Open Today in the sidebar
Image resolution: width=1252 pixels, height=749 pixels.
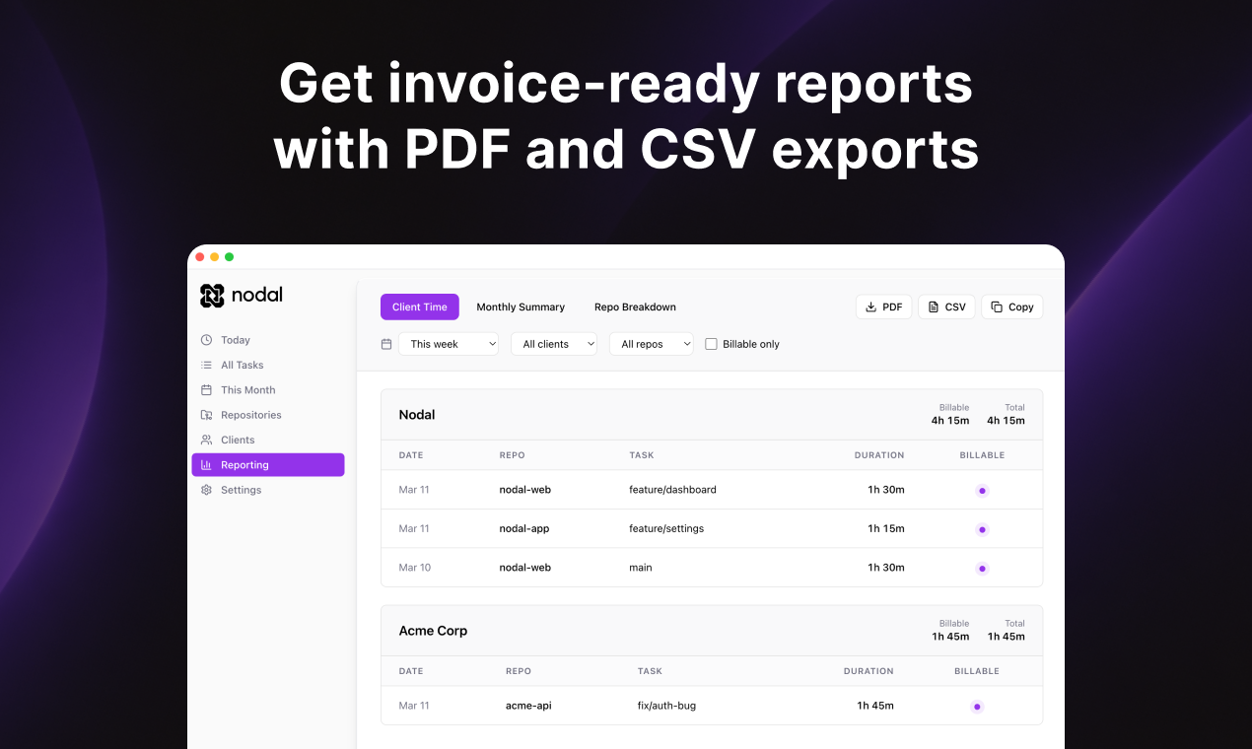(x=268, y=340)
